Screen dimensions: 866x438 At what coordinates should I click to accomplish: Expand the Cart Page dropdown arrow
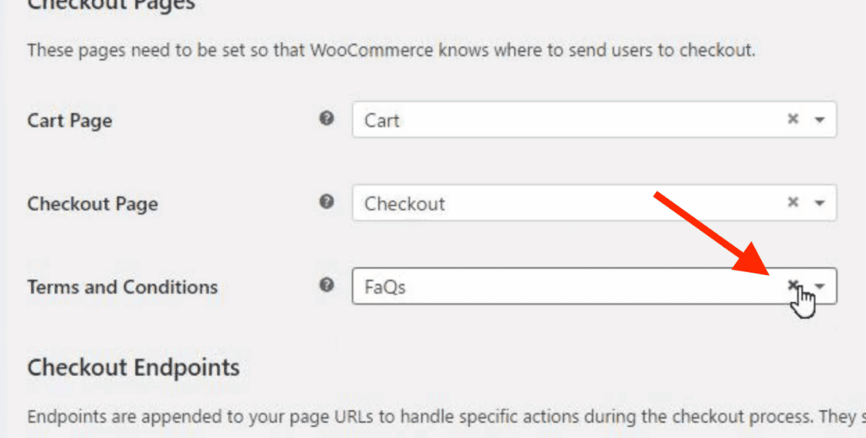(x=819, y=120)
